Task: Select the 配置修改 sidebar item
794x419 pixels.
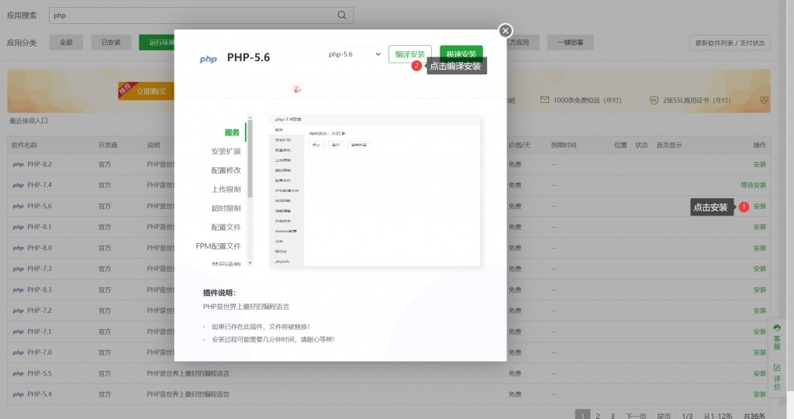Action: coord(226,170)
